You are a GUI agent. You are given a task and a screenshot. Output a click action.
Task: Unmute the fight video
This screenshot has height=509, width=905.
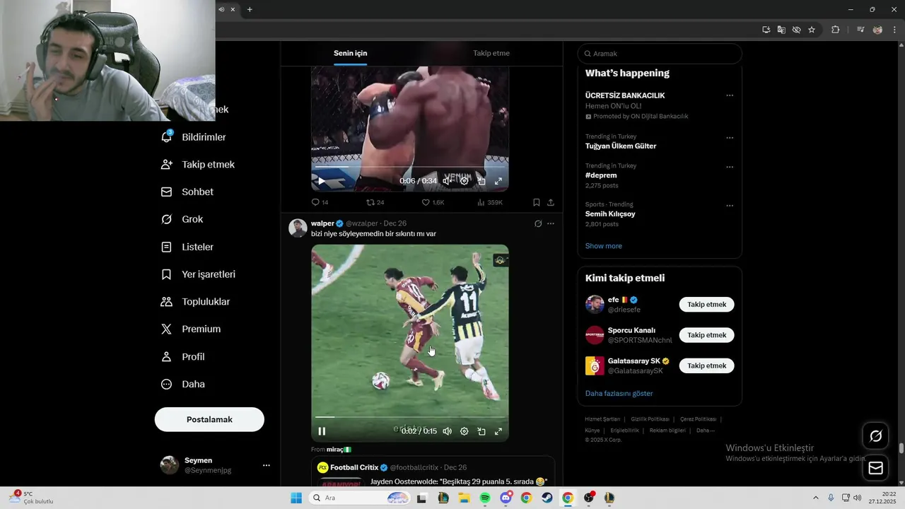pyautogui.click(x=447, y=181)
